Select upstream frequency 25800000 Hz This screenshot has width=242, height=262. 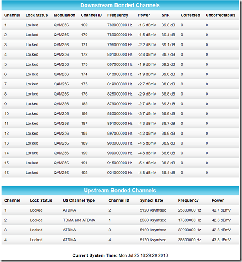click(190, 210)
